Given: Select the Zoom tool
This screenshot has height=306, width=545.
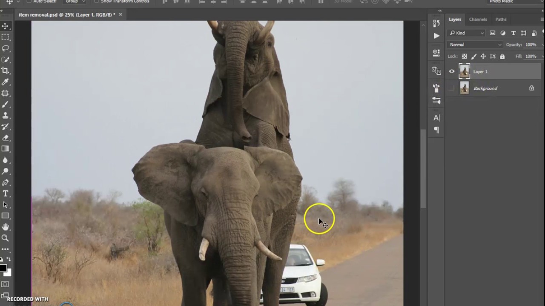Looking at the screenshot, I should point(6,238).
